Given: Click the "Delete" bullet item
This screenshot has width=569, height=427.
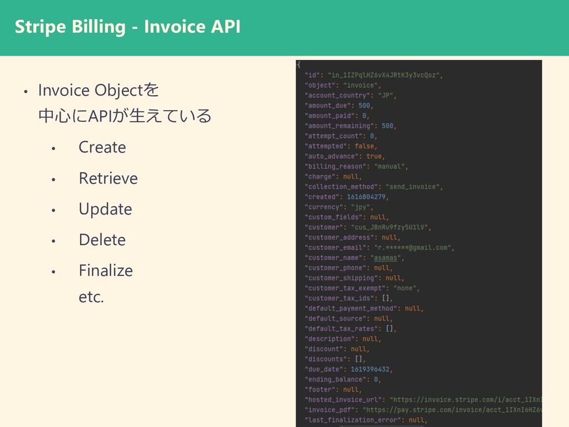Looking at the screenshot, I should tap(102, 240).
